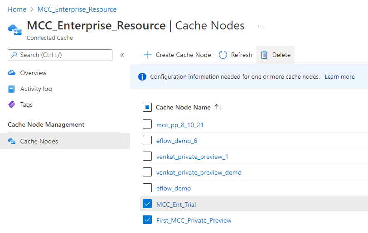Click the Delete trash can icon
The width and height of the screenshot is (368, 233).
(x=264, y=55)
